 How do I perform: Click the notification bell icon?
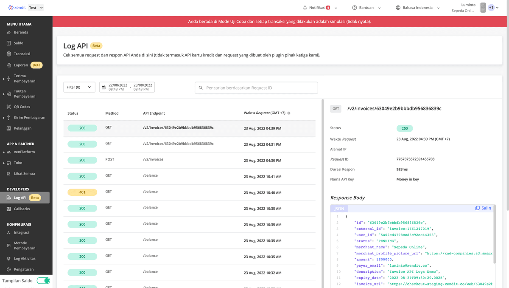click(x=305, y=8)
